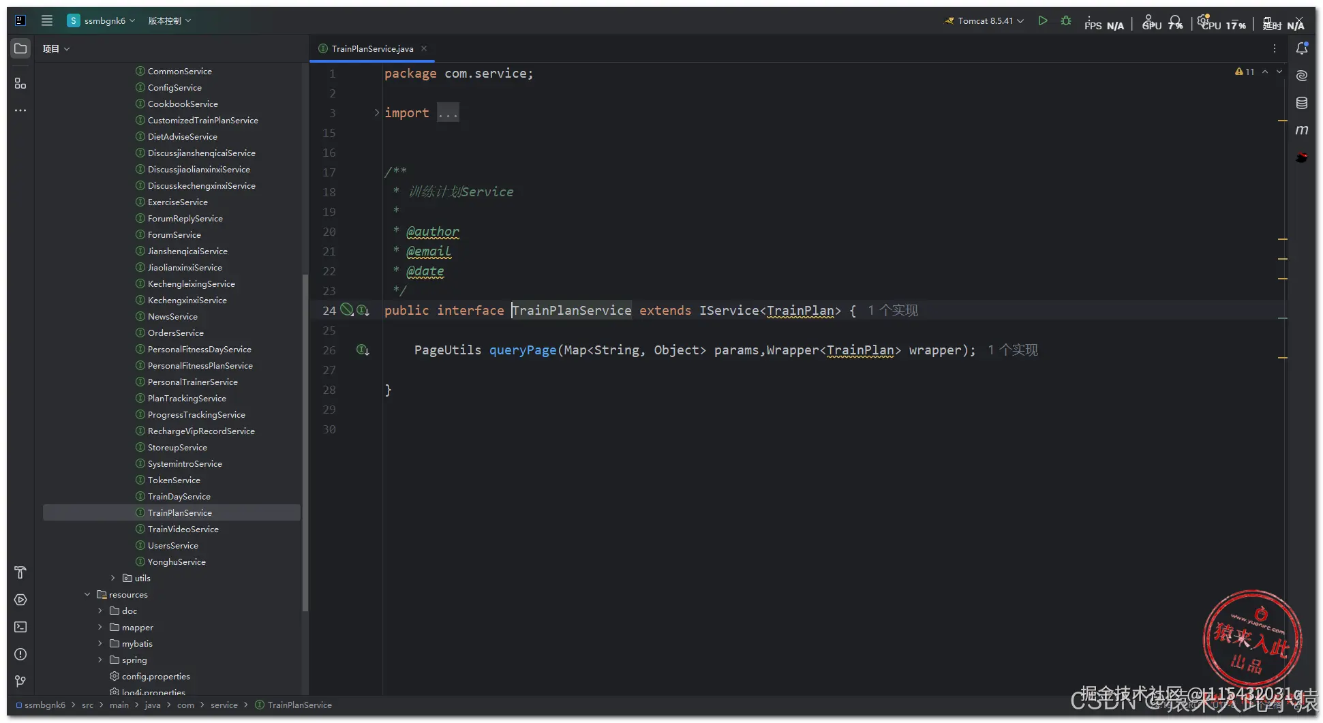Toggle the Project folder panel
The width and height of the screenshot is (1323, 723).
point(20,49)
